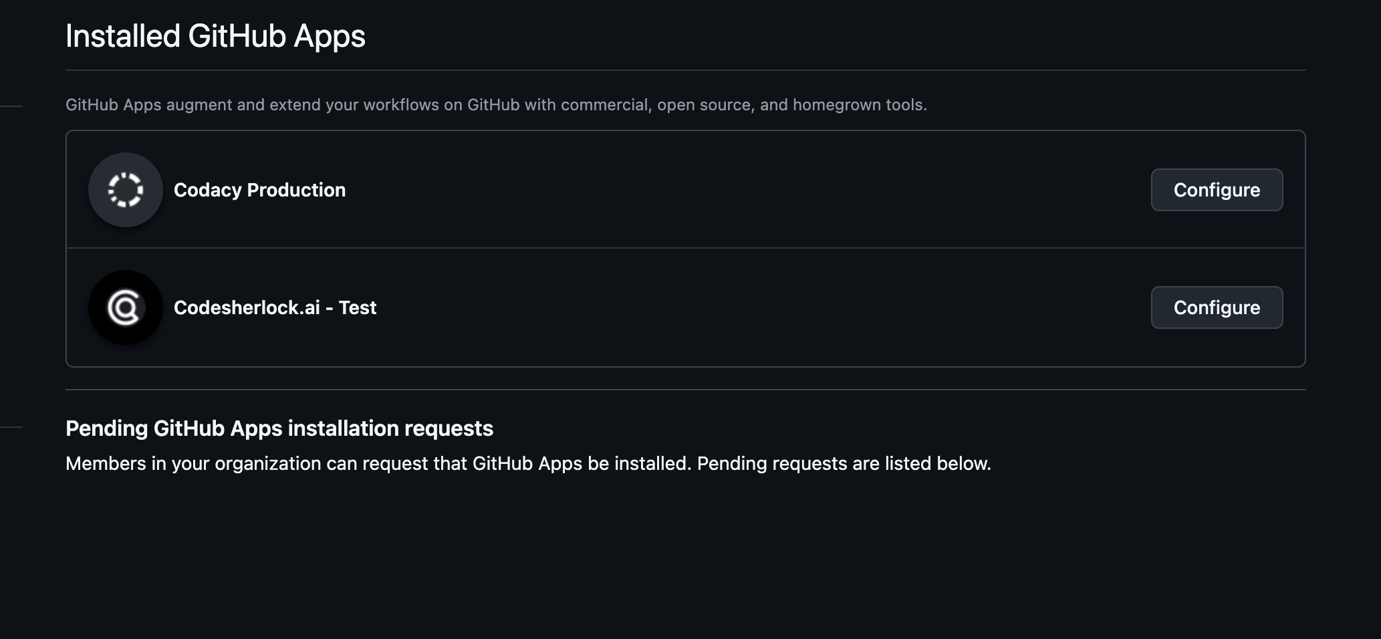Select the Installed GitHub Apps heading
1381x639 pixels.
[x=215, y=36]
